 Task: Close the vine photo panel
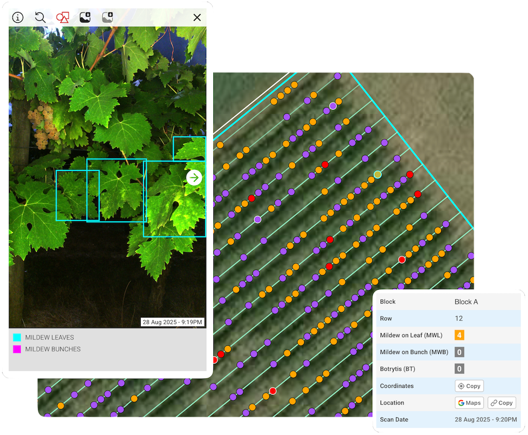[197, 18]
